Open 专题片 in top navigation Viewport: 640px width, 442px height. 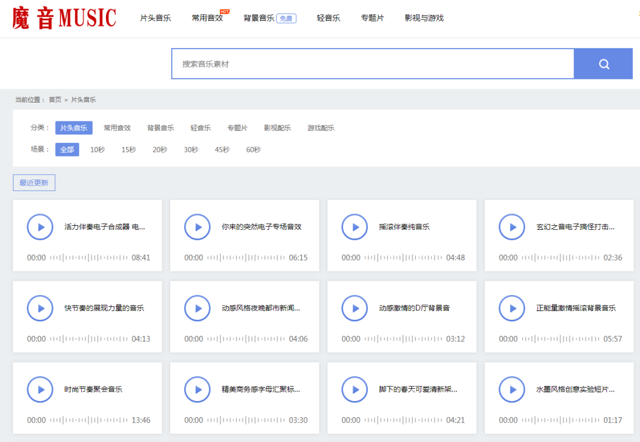372,18
